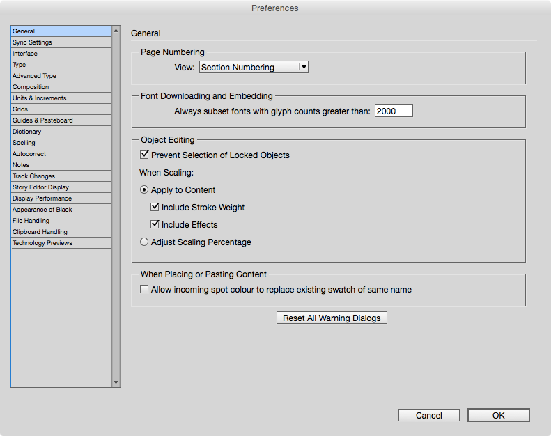
Task: Enable incoming spot colour replace swatch option
Action: click(144, 289)
